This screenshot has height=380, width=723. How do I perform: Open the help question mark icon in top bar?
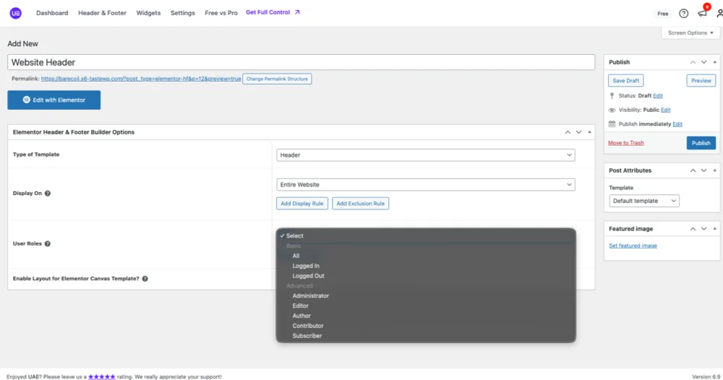[x=683, y=13]
